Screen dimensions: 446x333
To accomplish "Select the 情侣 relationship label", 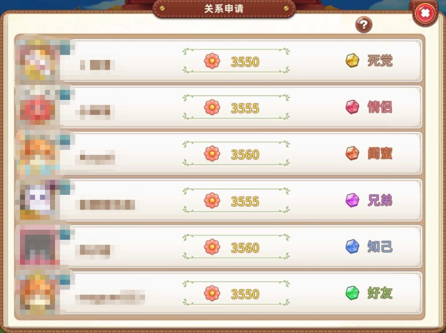I will point(380,107).
